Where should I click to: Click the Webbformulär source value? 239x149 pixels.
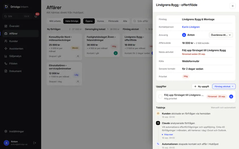[191, 61]
